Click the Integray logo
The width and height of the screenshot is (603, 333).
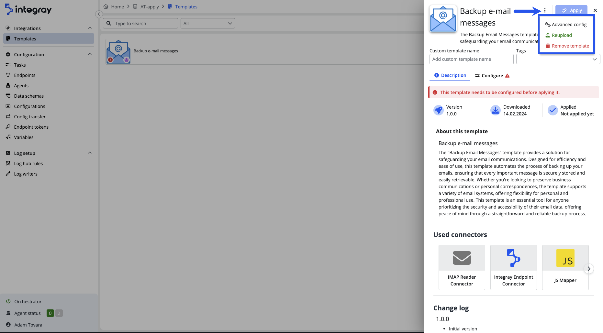tap(28, 10)
